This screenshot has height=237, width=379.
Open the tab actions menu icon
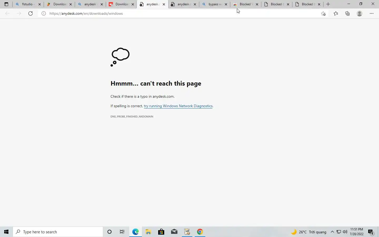coord(6,4)
